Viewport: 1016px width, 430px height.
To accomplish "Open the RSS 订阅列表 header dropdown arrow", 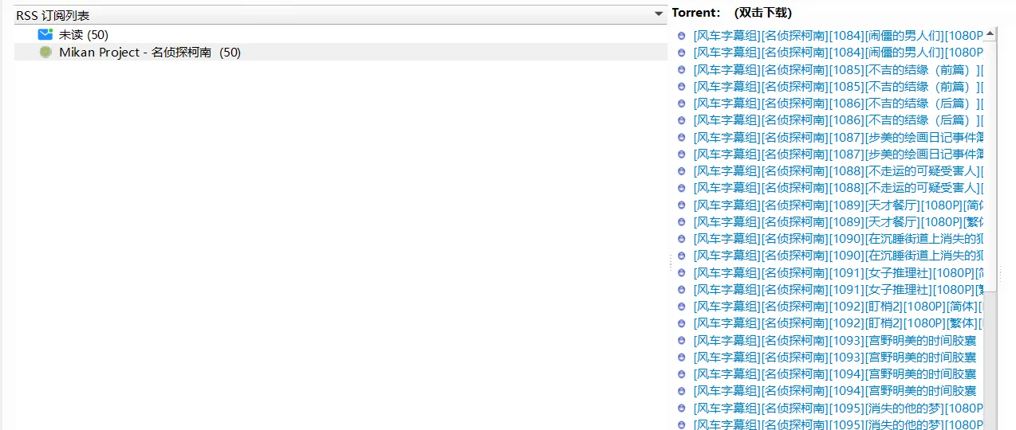I will coord(658,14).
